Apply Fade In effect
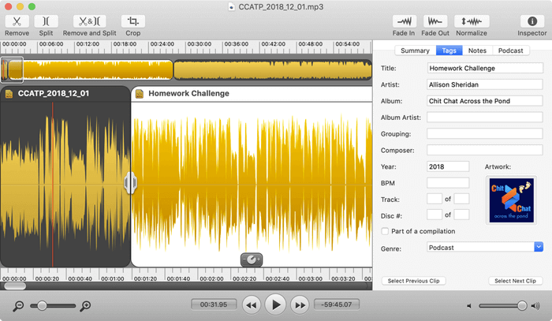This screenshot has height=321, width=552. coord(405,21)
